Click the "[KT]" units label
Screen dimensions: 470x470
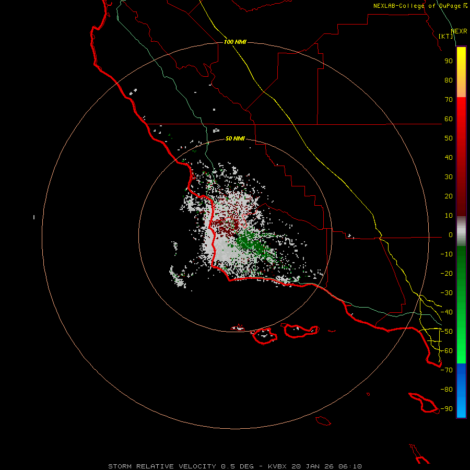point(446,36)
